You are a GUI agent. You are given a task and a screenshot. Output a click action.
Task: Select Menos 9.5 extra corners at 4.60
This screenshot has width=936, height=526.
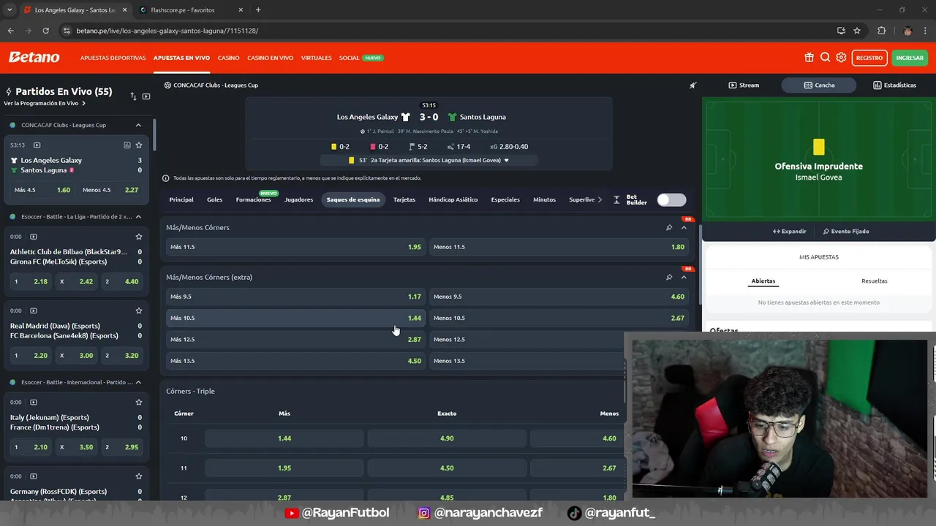click(559, 297)
